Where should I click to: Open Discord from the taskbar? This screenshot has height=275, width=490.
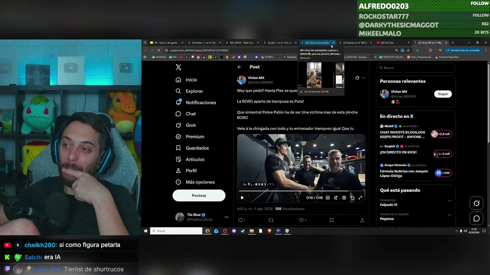pos(234,231)
